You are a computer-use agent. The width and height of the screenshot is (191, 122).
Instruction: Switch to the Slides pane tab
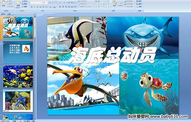[x=3, y=14]
